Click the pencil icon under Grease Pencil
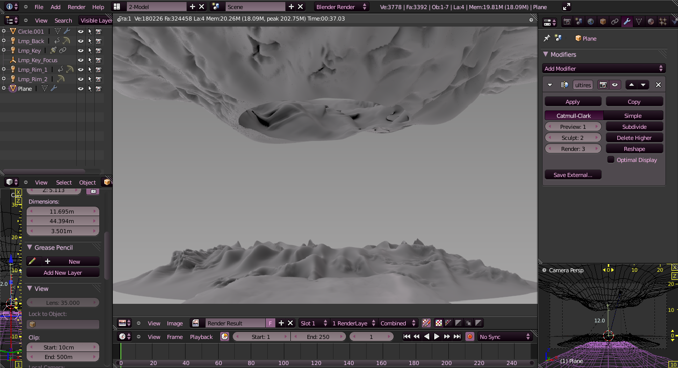The image size is (678, 368). [33, 261]
